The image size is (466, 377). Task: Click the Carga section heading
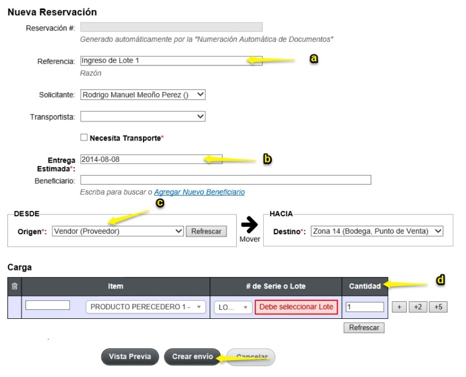tap(19, 267)
